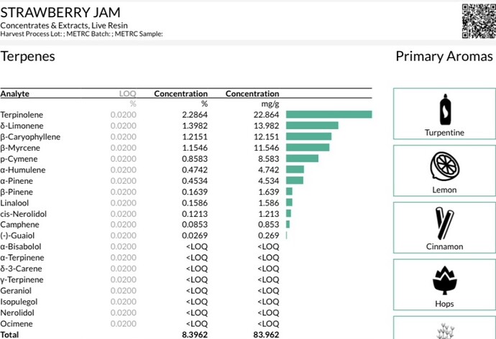
Task: Click the α-Pinene analyte name
Action: click(17, 181)
